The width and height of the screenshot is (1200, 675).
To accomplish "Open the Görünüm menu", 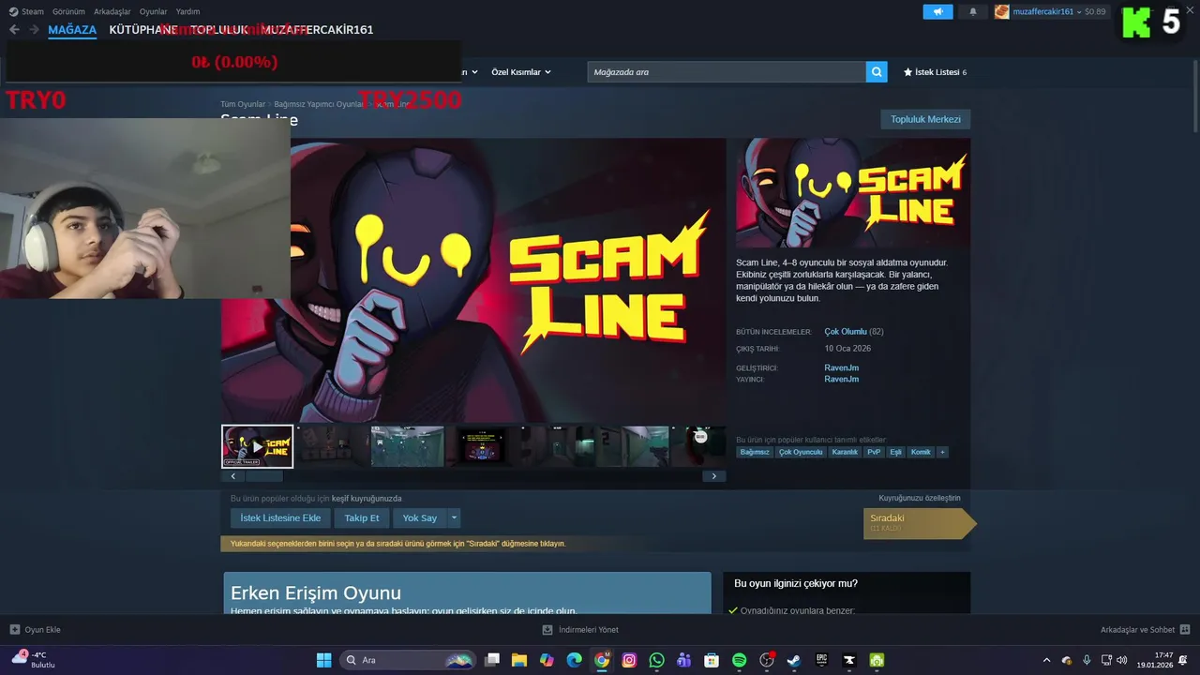I will coord(68,11).
